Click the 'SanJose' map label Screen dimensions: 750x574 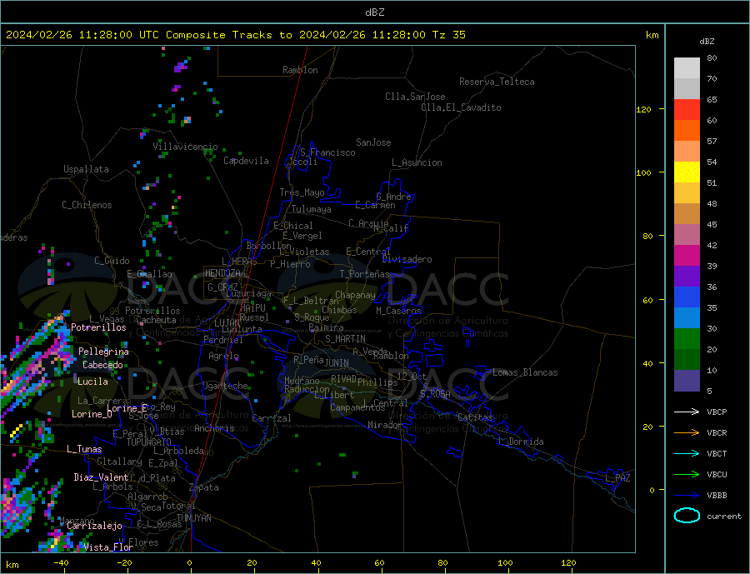click(x=373, y=142)
